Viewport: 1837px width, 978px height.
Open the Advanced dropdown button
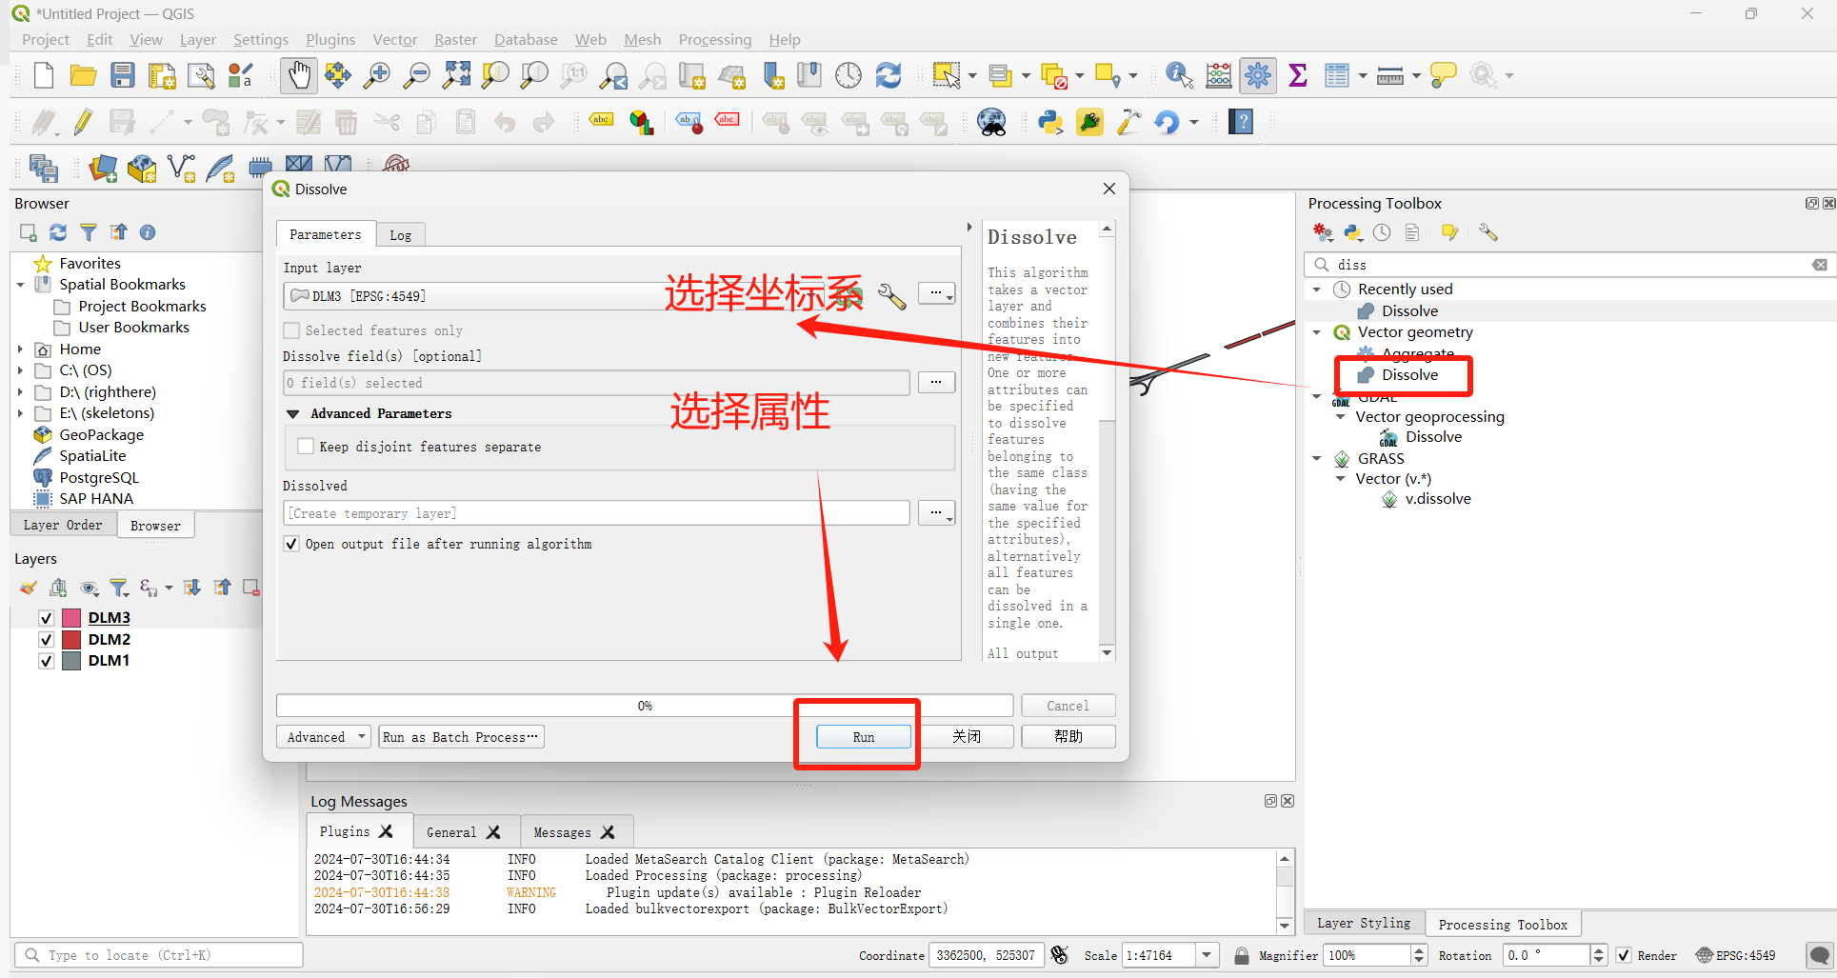tap(324, 737)
